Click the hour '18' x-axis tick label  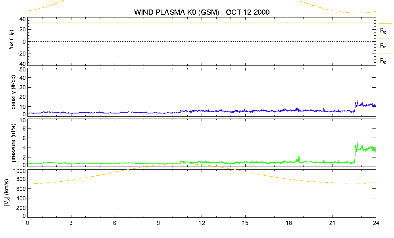[x=289, y=223]
